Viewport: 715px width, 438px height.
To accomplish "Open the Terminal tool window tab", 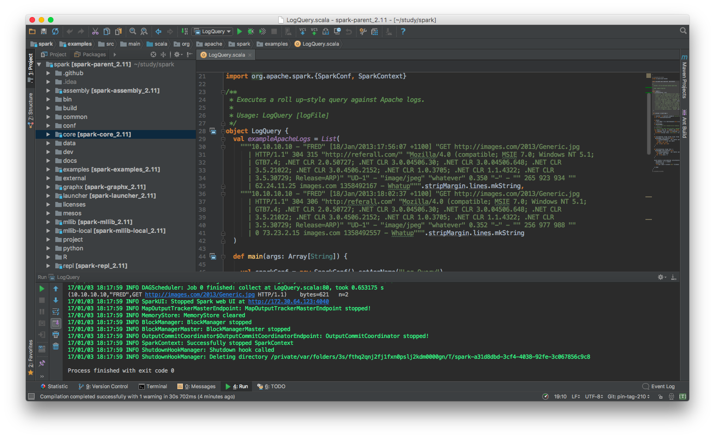I will (153, 386).
